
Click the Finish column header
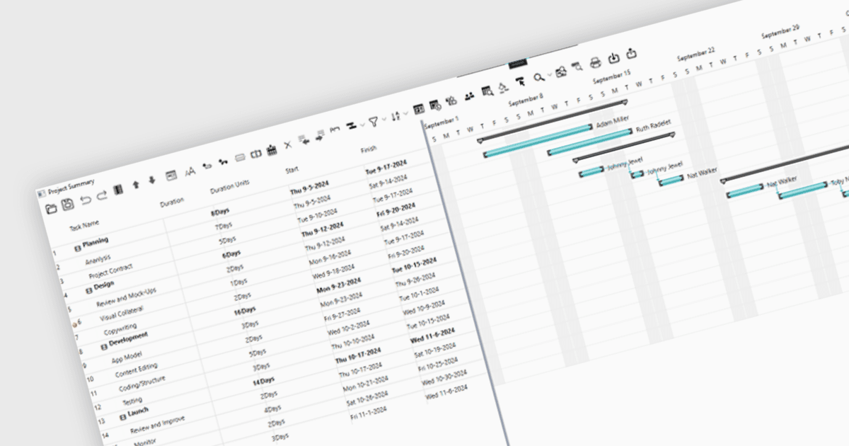[369, 149]
